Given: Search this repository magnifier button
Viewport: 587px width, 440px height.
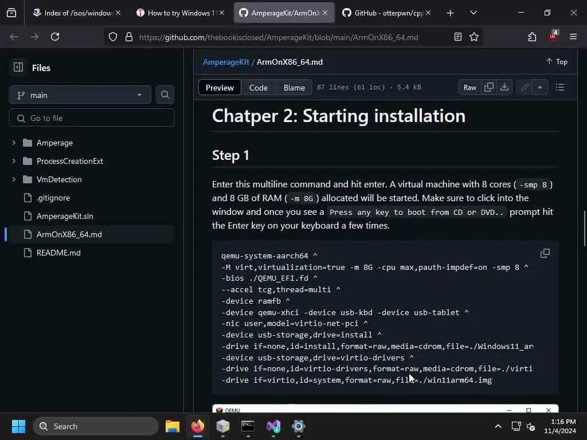Looking at the screenshot, I should tap(165, 95).
